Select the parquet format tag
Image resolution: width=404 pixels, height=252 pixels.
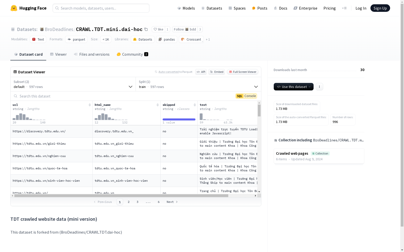tap(76, 39)
